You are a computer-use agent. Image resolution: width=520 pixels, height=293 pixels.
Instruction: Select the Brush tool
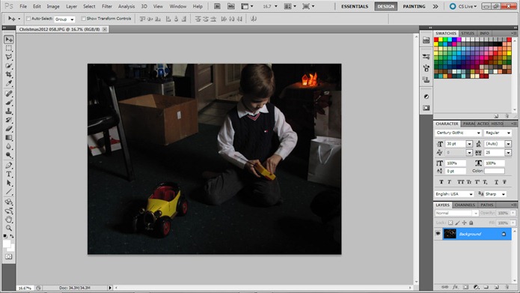pyautogui.click(x=9, y=103)
